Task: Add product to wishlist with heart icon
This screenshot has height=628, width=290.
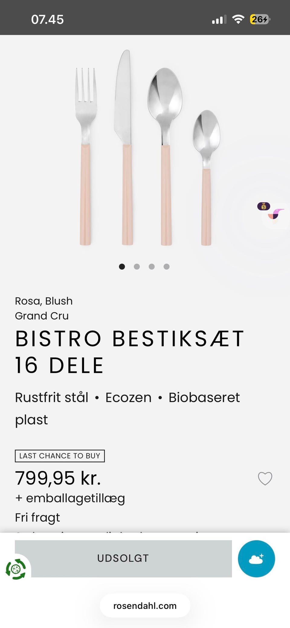Action: click(265, 479)
